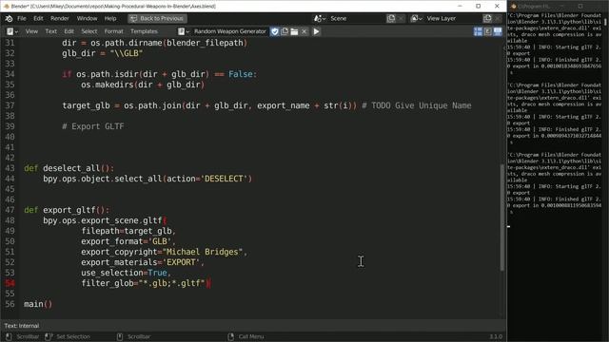The width and height of the screenshot is (609, 342).
Task: Click 'Text: Internal' status label
Action: pyautogui.click(x=22, y=326)
